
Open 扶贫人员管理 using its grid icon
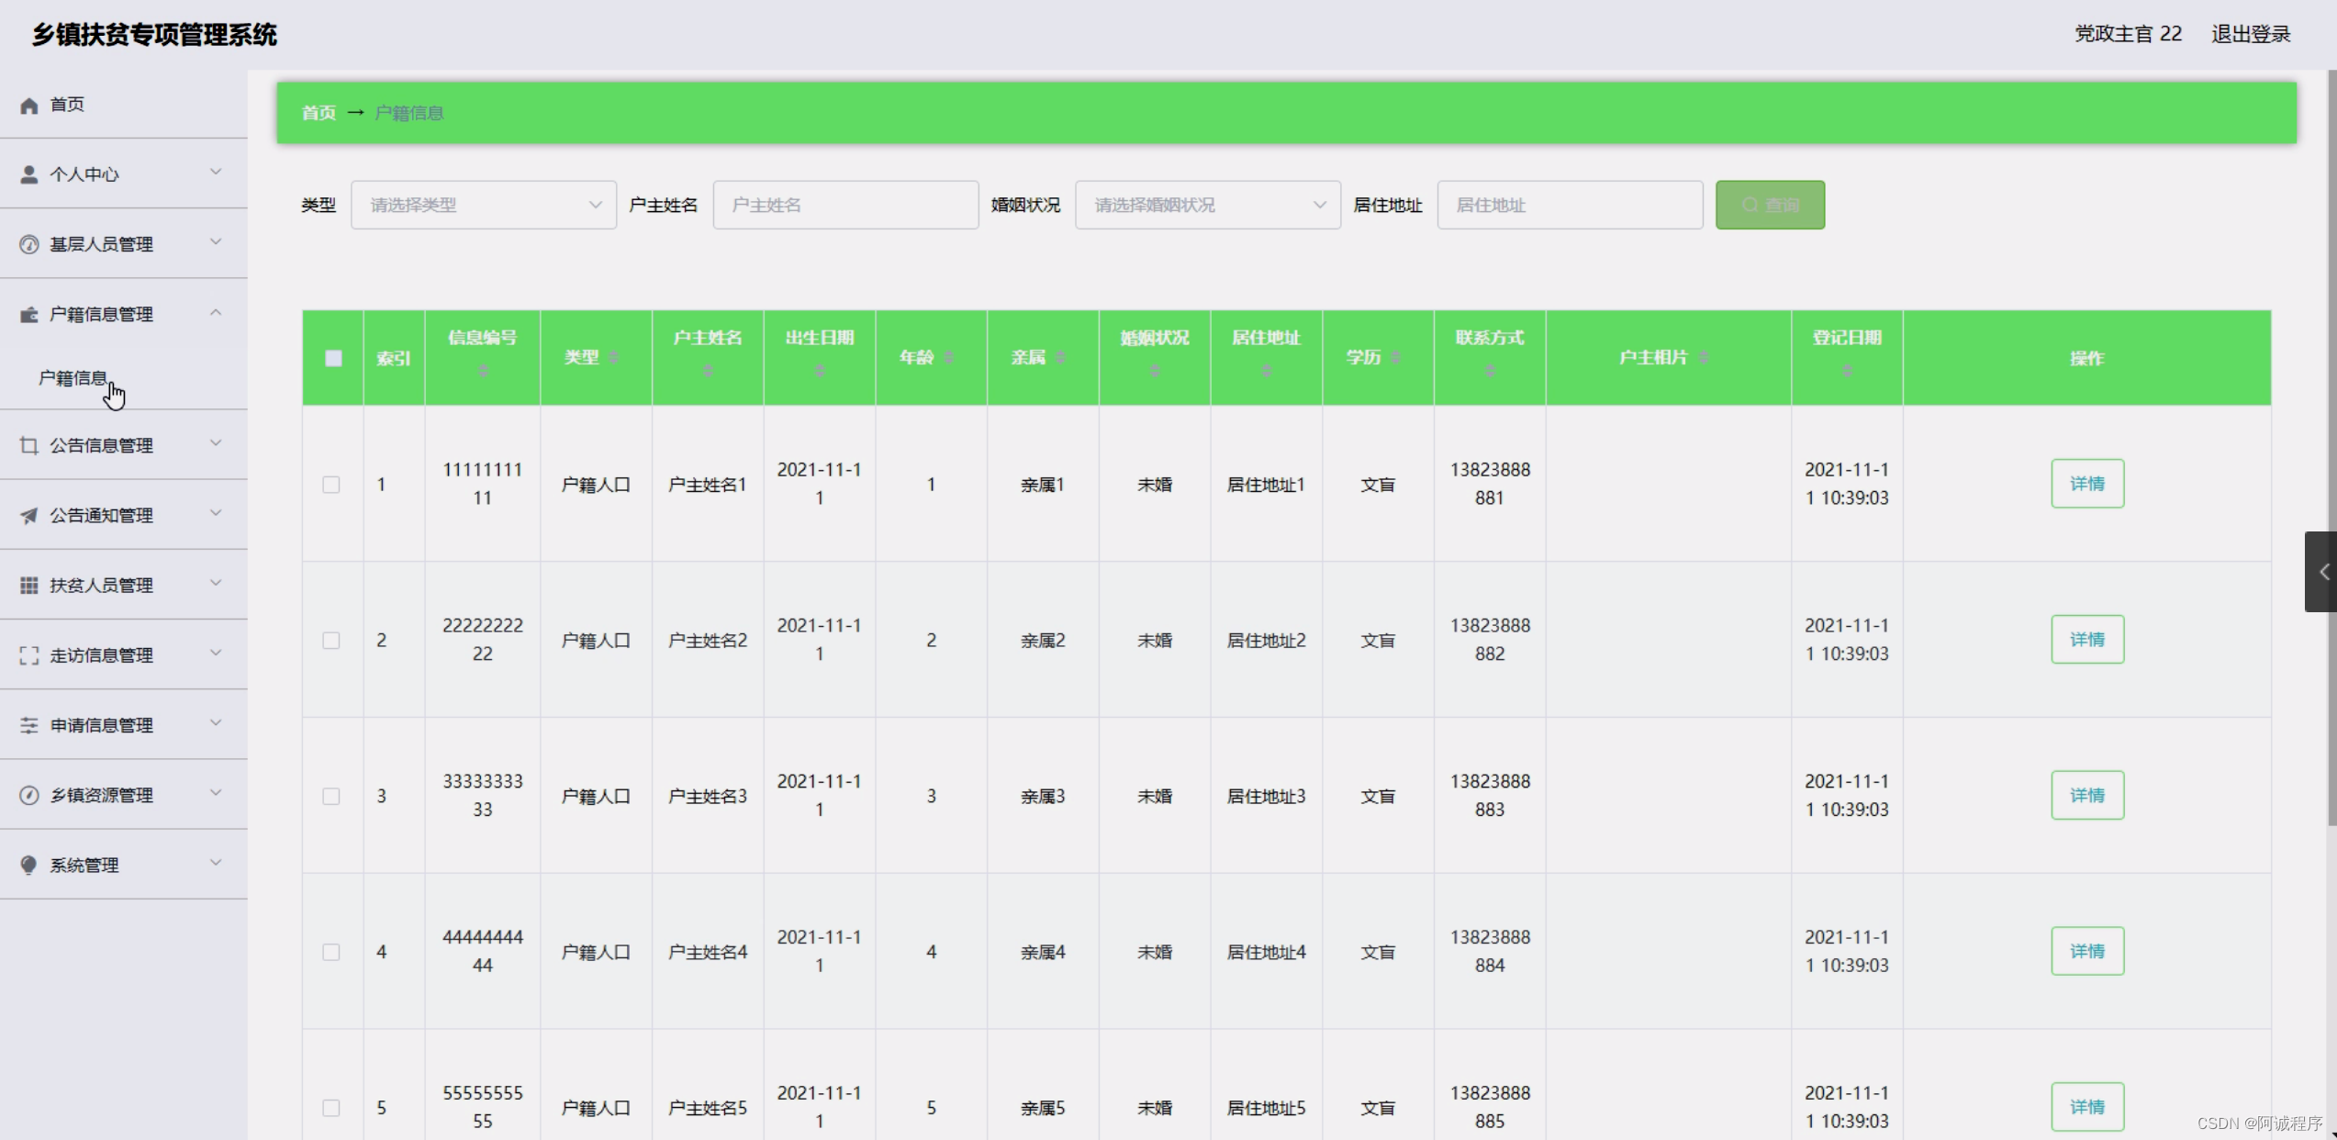28,584
